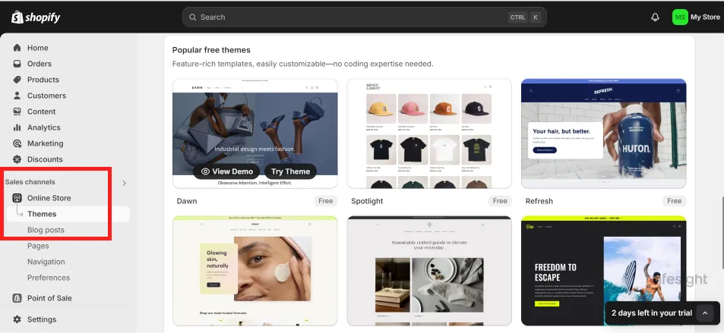Open the Freedom to Escape theme thumbnail
The image size is (724, 333).
tap(603, 271)
